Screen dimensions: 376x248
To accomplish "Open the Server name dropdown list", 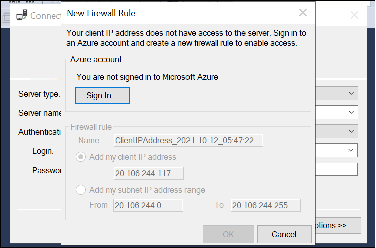I will click(x=351, y=112).
